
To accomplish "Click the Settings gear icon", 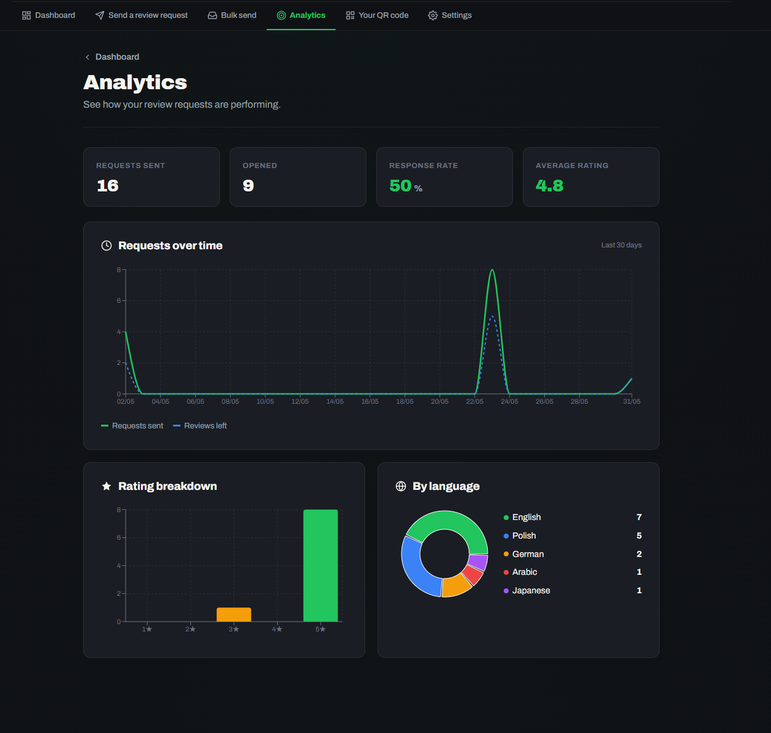I will pyautogui.click(x=433, y=15).
